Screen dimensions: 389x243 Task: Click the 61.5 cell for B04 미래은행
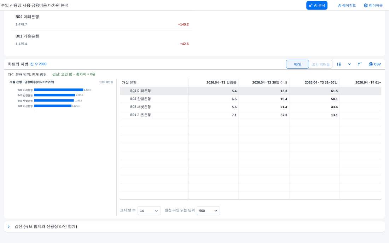(x=314, y=91)
